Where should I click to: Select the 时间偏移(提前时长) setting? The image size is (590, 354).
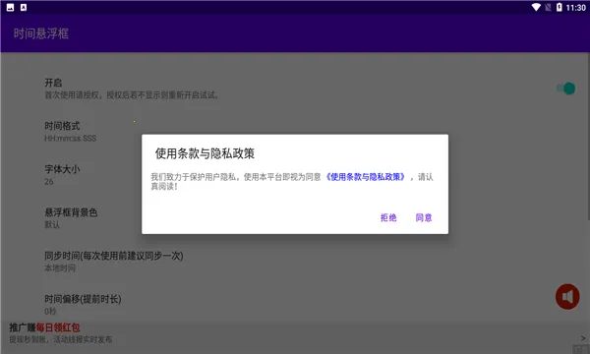click(295, 304)
